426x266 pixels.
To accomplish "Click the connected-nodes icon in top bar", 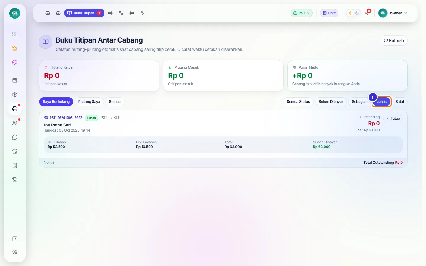I will (121, 13).
